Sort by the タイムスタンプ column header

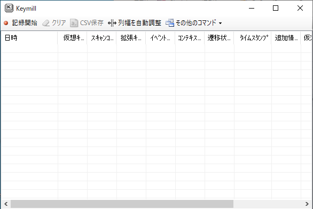[253, 37]
